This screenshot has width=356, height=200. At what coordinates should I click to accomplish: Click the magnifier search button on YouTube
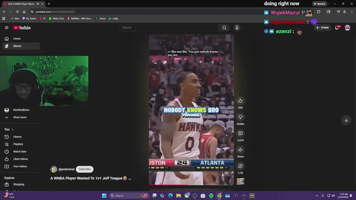point(224,27)
